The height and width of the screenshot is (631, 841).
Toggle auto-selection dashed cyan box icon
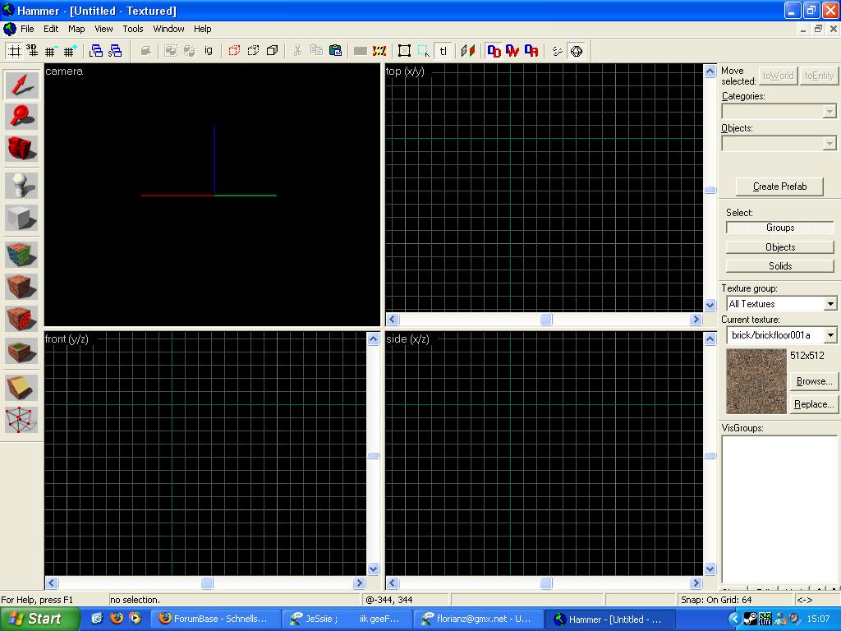point(423,51)
